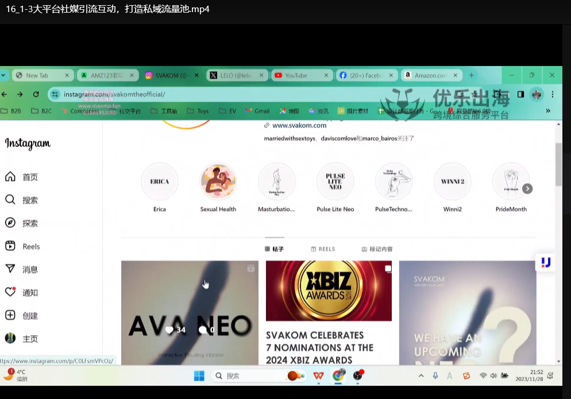Switch to Chrome in the taskbar
Image resolution: width=571 pixels, height=399 pixels.
point(338,375)
